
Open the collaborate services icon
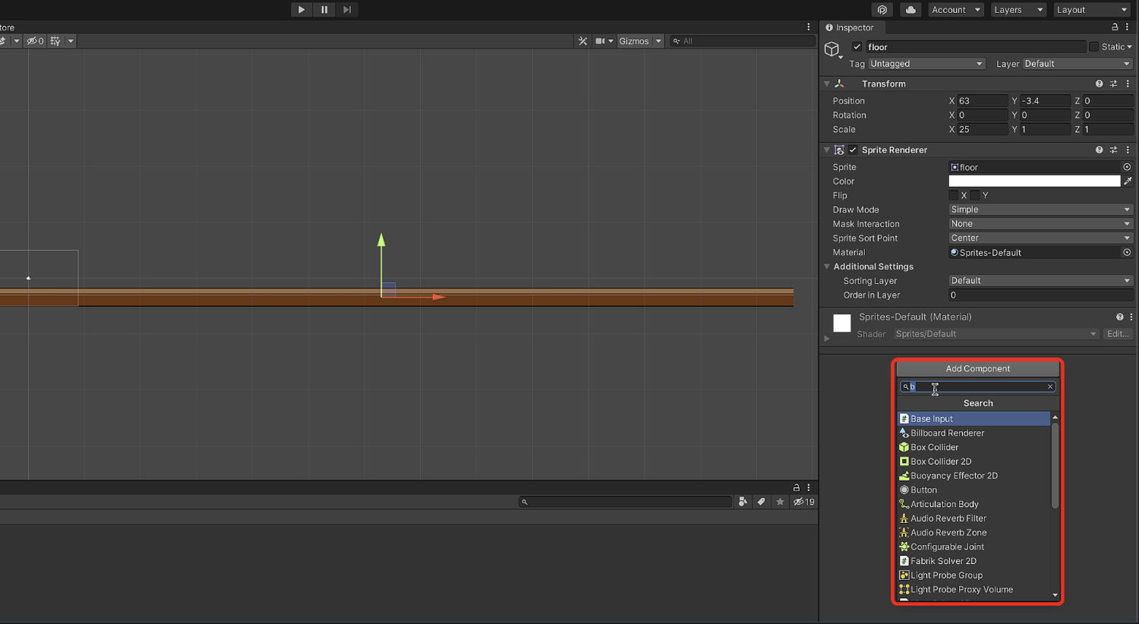(x=882, y=10)
